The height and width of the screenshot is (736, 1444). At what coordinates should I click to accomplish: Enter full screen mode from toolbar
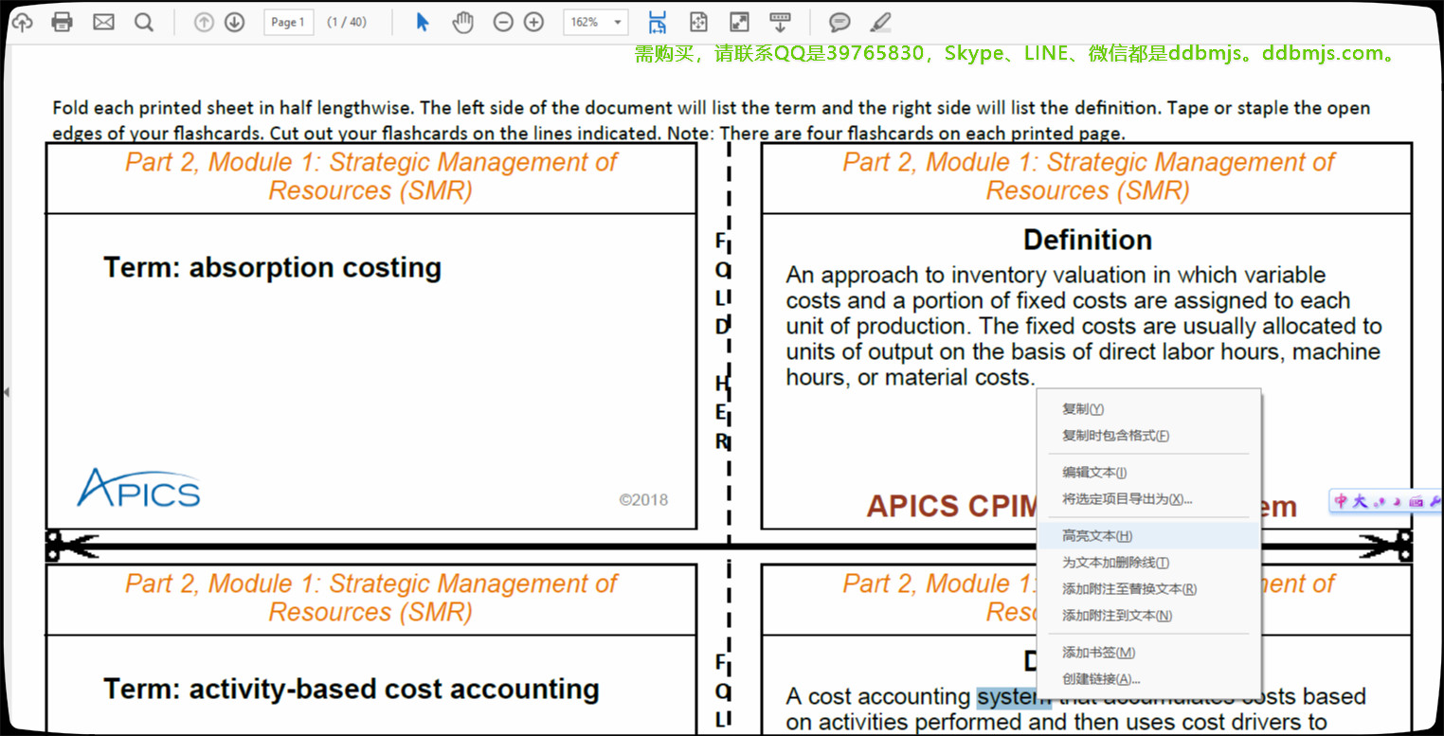click(x=739, y=22)
